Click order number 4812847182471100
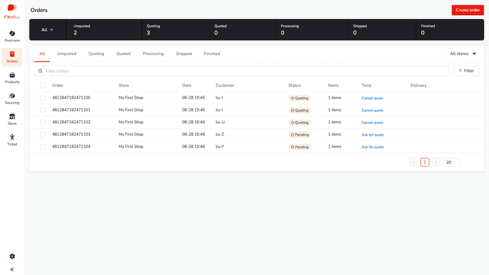This screenshot has height=275, width=489. (71, 97)
